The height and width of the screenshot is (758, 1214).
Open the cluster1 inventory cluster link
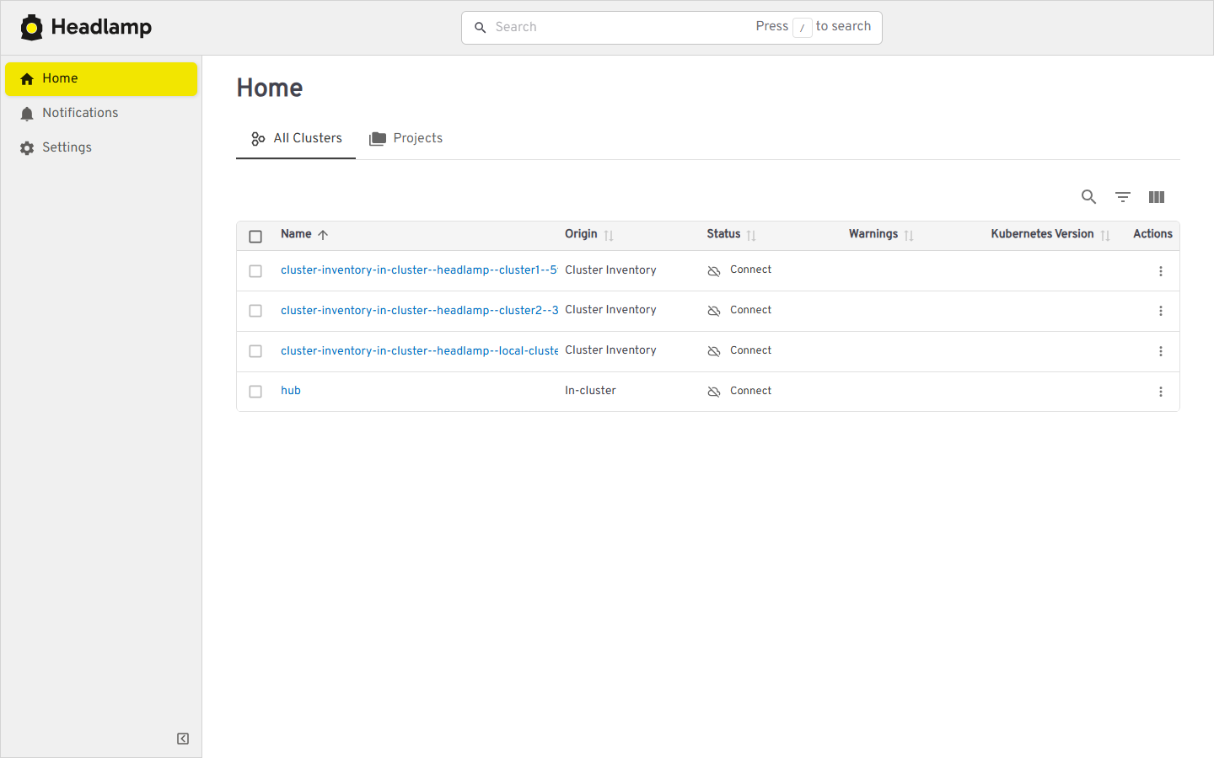coord(419,270)
